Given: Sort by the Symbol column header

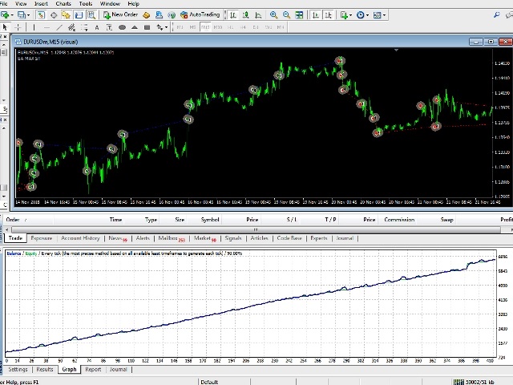Looking at the screenshot, I should (210, 220).
